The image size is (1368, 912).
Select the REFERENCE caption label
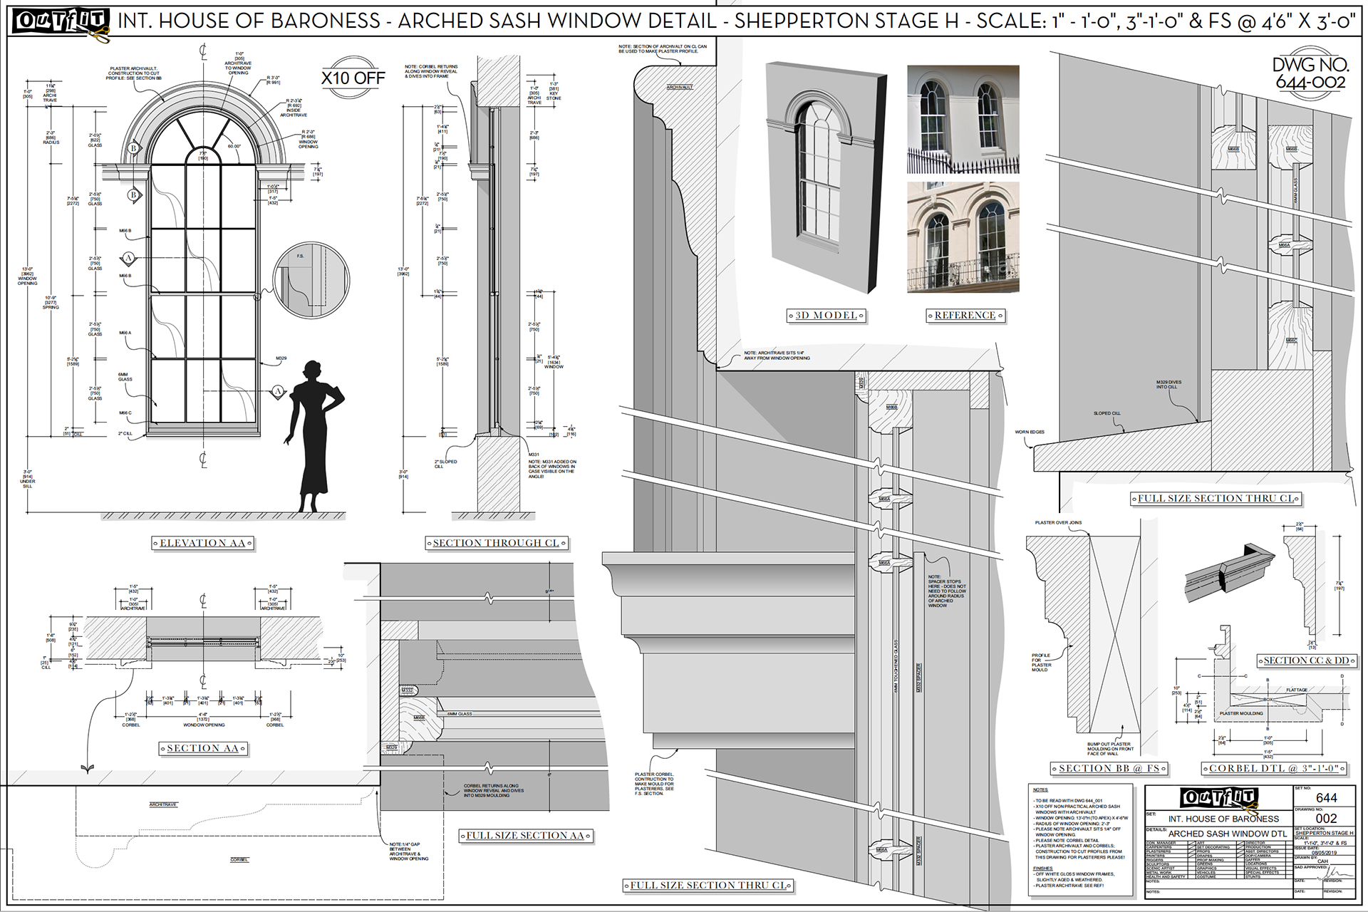tap(965, 315)
